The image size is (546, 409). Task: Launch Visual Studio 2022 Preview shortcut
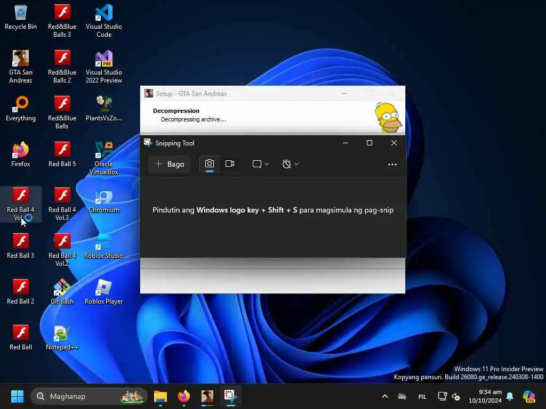tap(104, 67)
